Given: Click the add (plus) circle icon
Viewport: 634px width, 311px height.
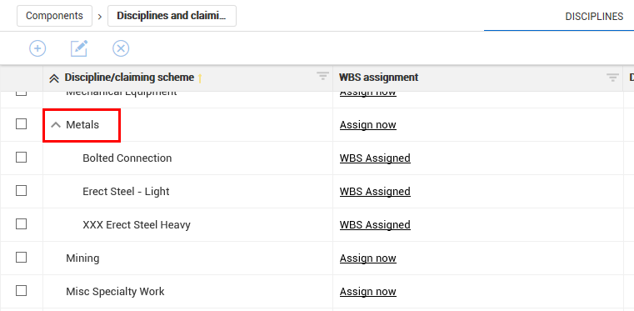Looking at the screenshot, I should click(37, 48).
